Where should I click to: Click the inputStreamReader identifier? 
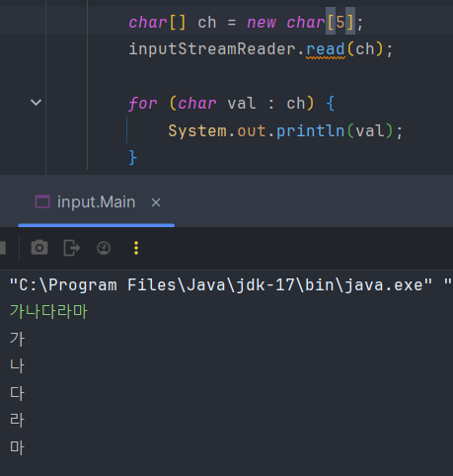click(x=212, y=49)
